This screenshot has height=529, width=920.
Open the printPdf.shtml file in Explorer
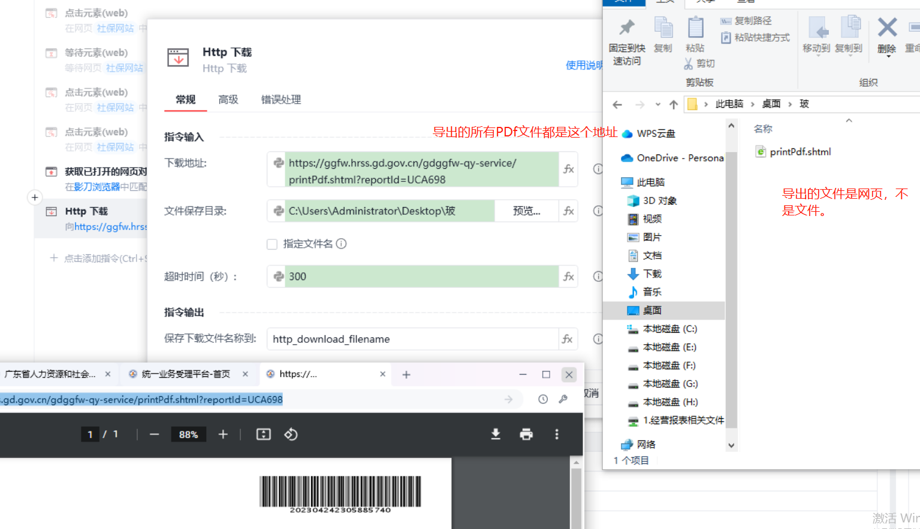[794, 152]
